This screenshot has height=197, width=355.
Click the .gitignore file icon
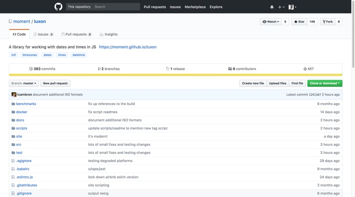[13, 193]
